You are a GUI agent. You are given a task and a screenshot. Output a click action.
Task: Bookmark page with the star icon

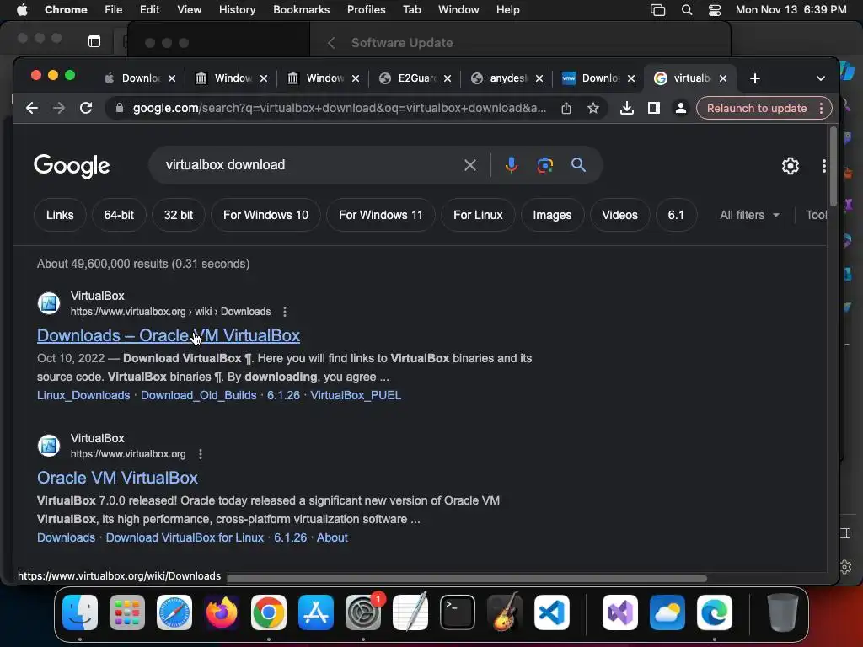pos(592,108)
